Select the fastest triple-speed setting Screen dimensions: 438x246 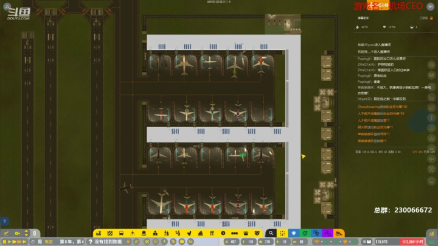19,242
